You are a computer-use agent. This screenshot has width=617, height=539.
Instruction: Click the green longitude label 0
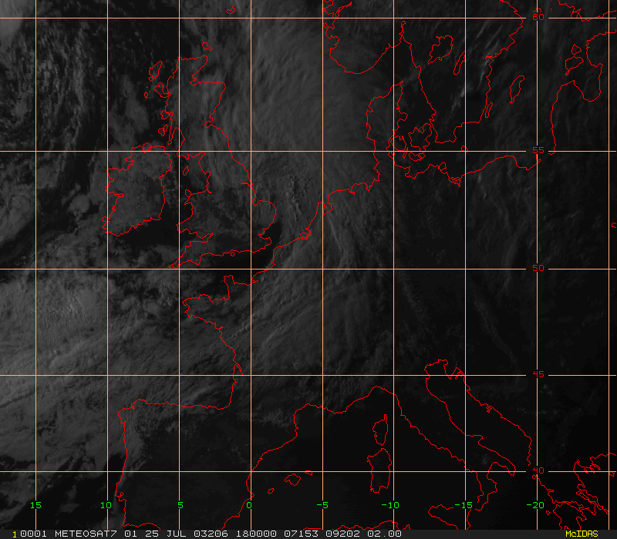point(249,505)
